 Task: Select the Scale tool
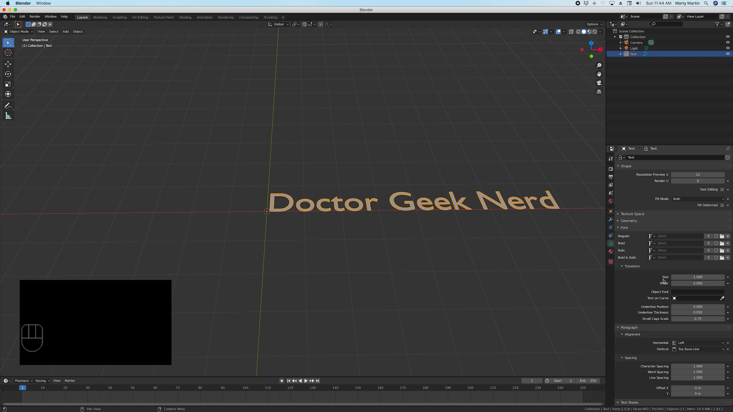coord(8,84)
